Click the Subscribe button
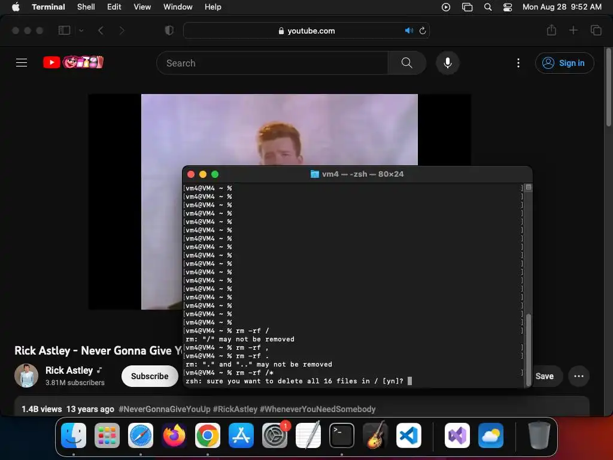The height and width of the screenshot is (460, 613). (150, 376)
